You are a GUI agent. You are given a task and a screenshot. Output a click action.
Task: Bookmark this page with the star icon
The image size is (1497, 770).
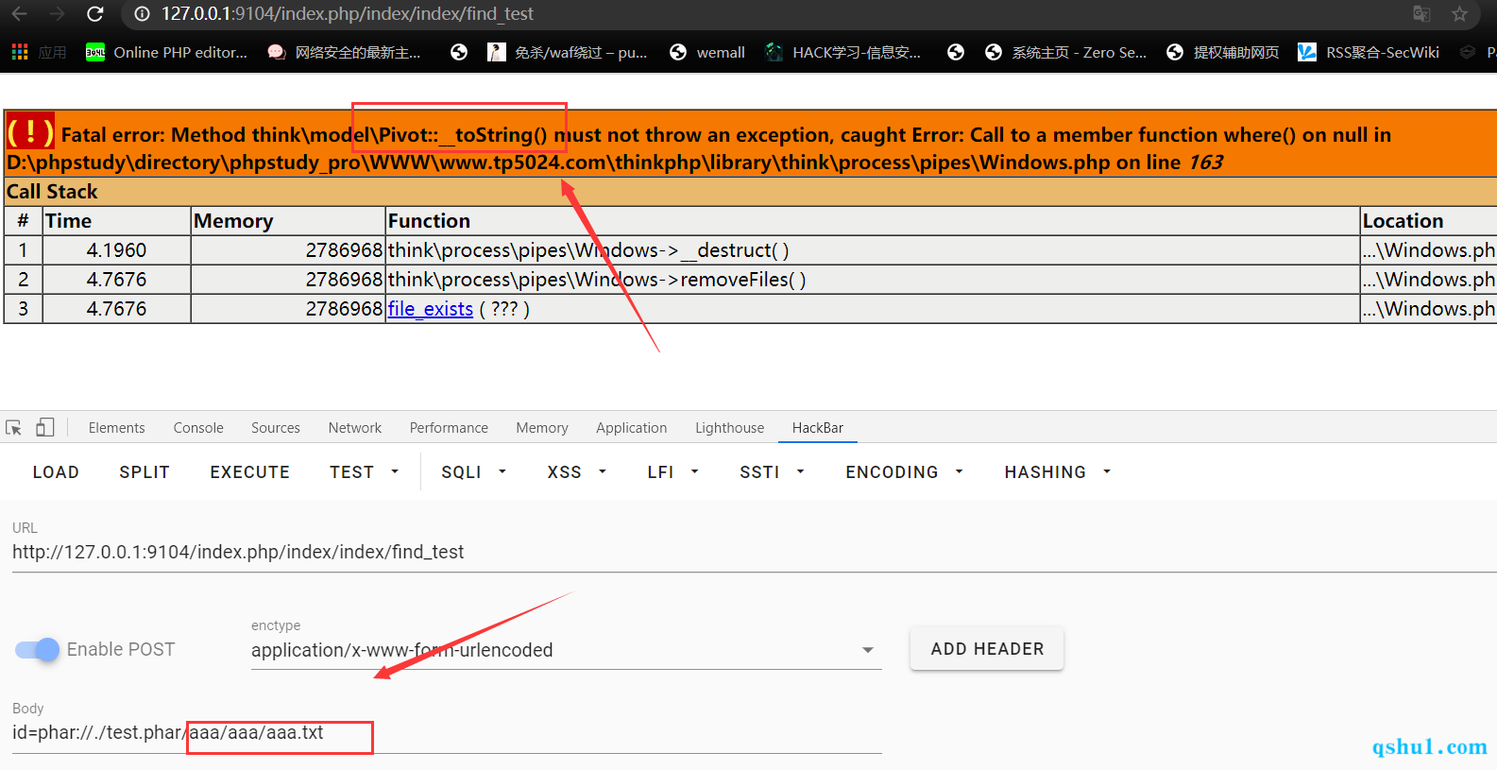[1459, 14]
